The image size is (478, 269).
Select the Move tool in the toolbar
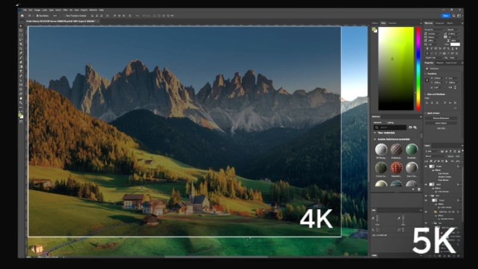click(x=22, y=26)
